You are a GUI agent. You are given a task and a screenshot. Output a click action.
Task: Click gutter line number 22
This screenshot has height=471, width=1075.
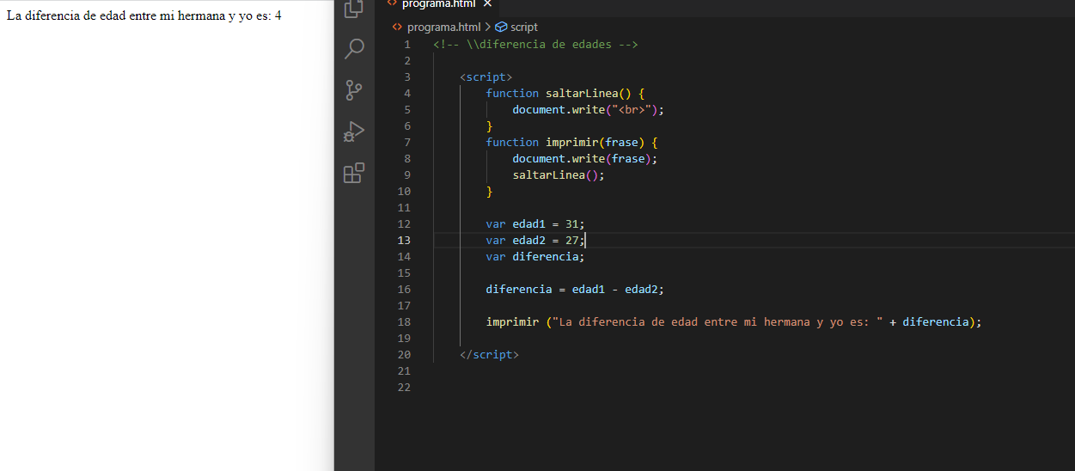point(404,387)
